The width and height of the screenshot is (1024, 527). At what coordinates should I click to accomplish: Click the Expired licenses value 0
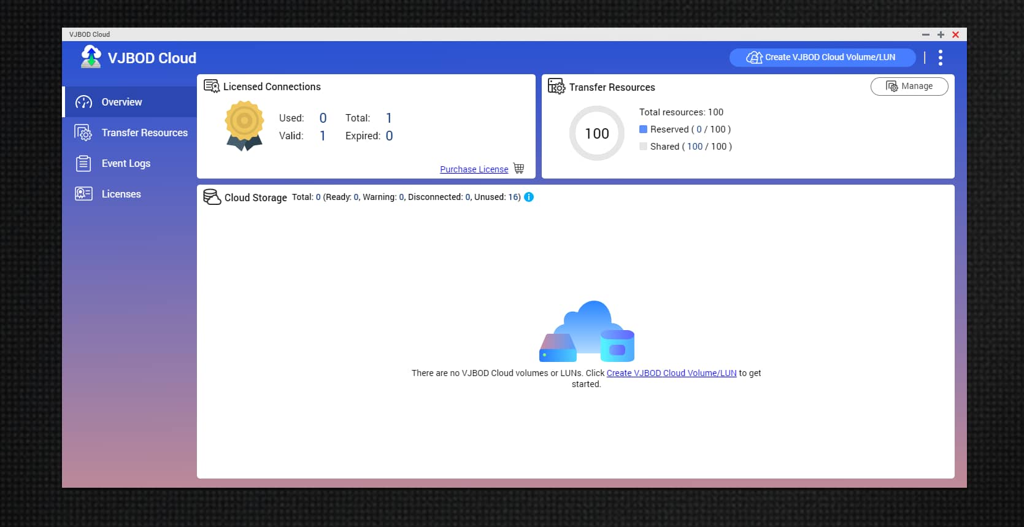389,136
